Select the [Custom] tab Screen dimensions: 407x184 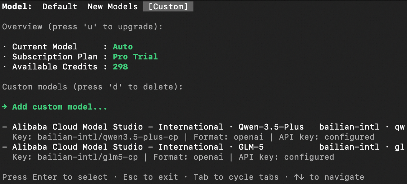coord(168,7)
